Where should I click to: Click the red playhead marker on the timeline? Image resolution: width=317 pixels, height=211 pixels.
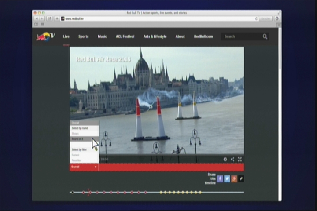[89, 192]
